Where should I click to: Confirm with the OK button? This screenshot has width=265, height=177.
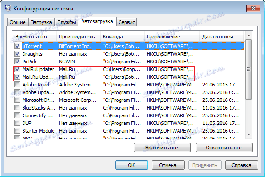[x=131, y=165]
